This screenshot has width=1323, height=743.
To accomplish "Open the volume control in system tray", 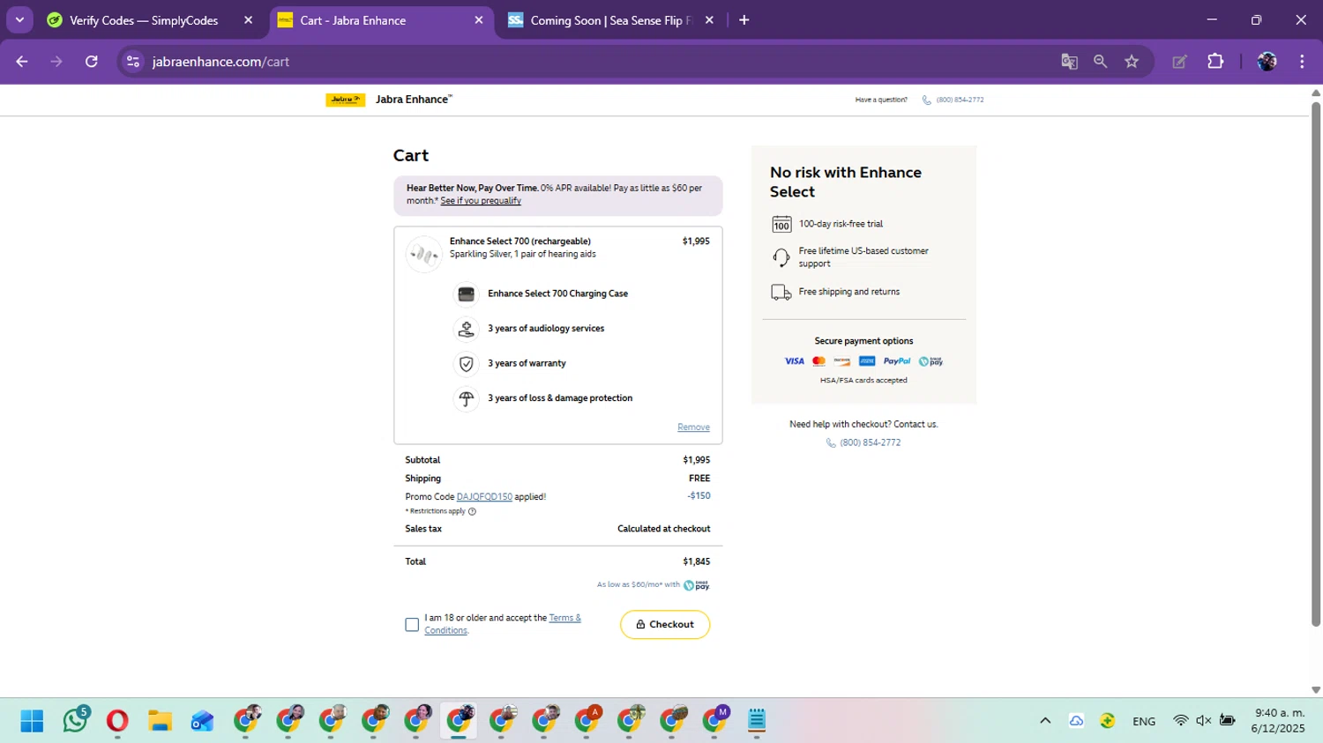I will (x=1204, y=721).
